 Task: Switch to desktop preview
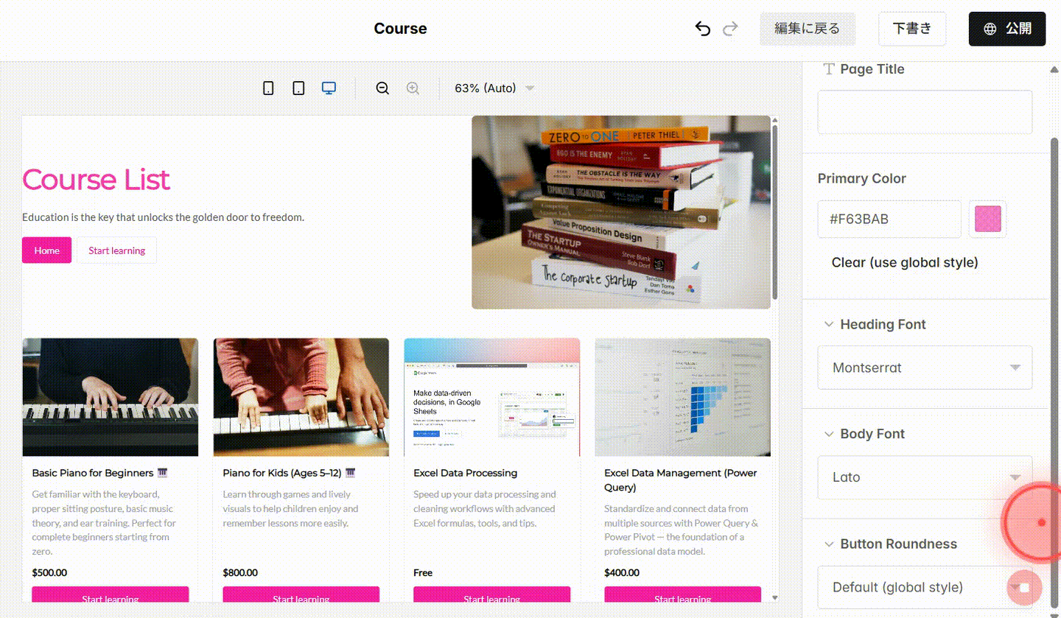coord(329,88)
